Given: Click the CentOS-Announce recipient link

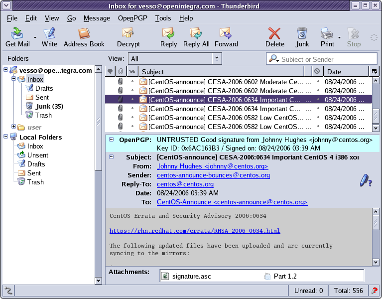Looking at the screenshot, I should pos(232,202).
